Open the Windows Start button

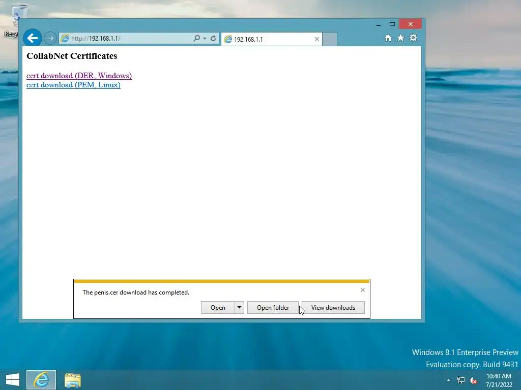point(13,380)
